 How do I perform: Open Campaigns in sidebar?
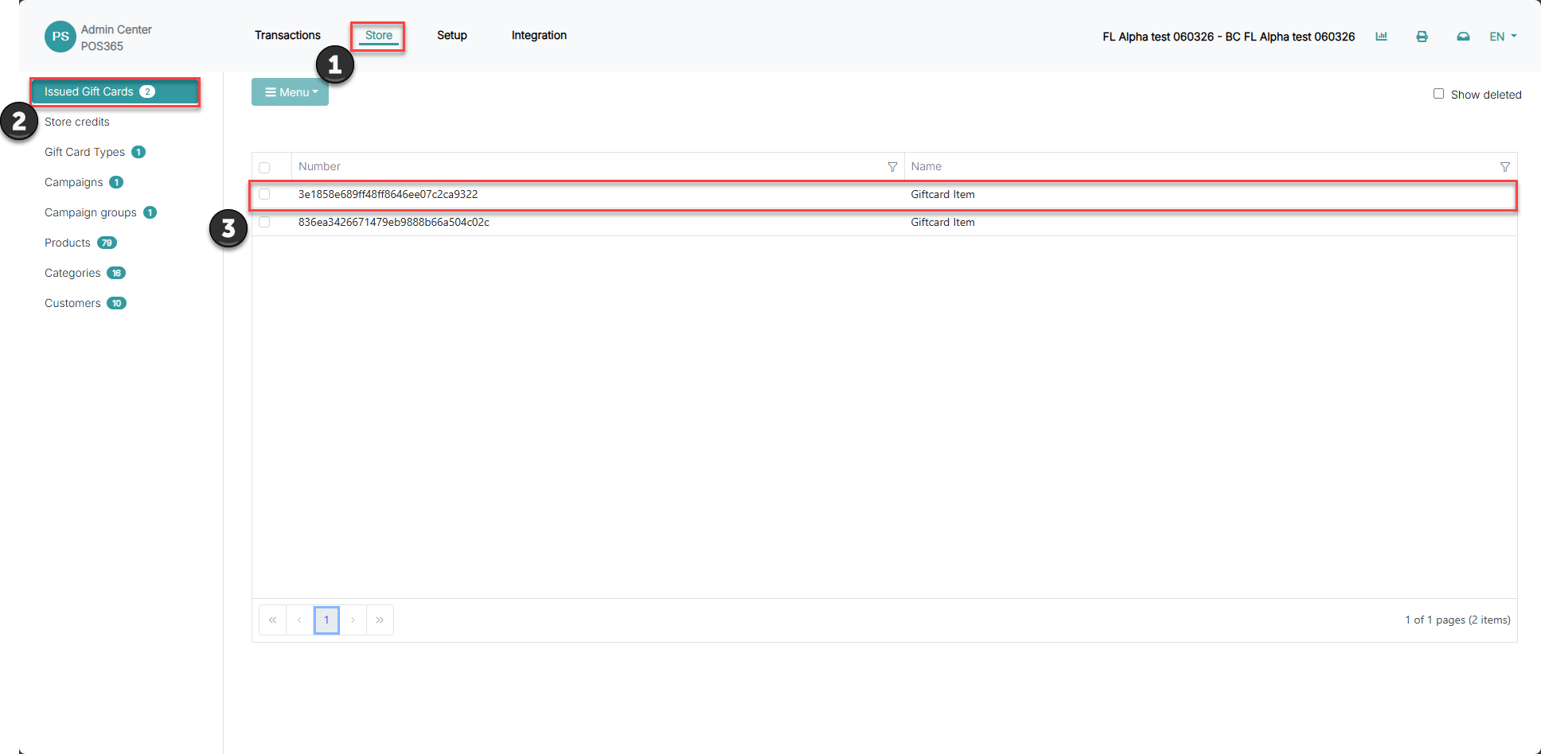84,182
